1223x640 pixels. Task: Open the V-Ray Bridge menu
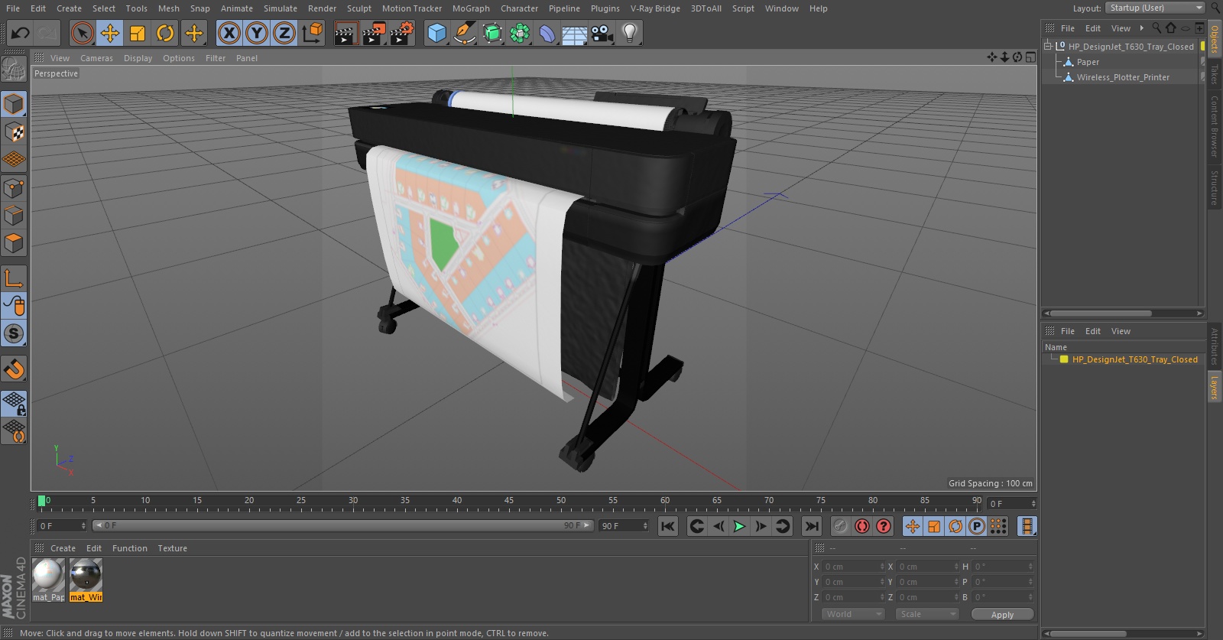tap(655, 8)
